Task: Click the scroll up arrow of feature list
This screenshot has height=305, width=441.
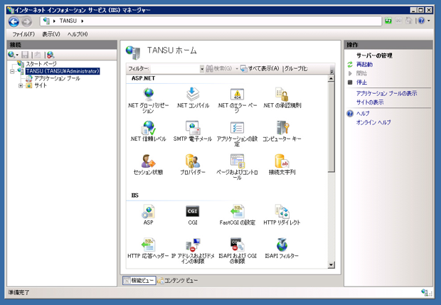Action: point(331,79)
